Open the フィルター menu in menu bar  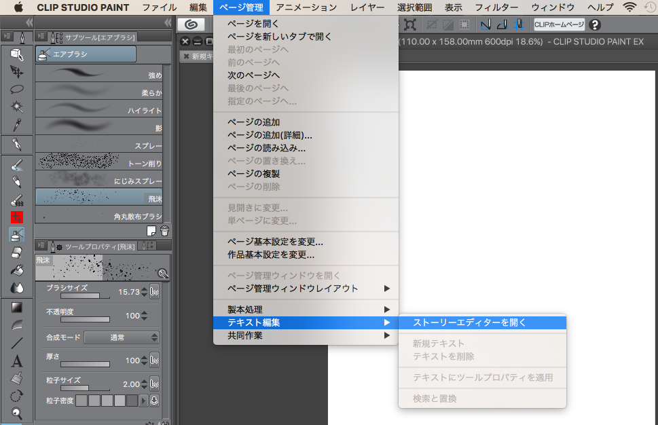click(x=496, y=7)
